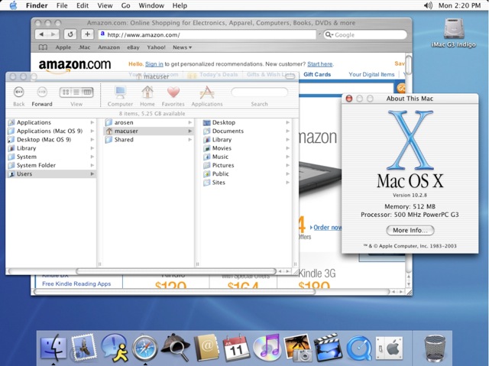Image resolution: width=489 pixels, height=366 pixels.
Task: Open Sherlock icon in the Dock
Action: (x=175, y=348)
